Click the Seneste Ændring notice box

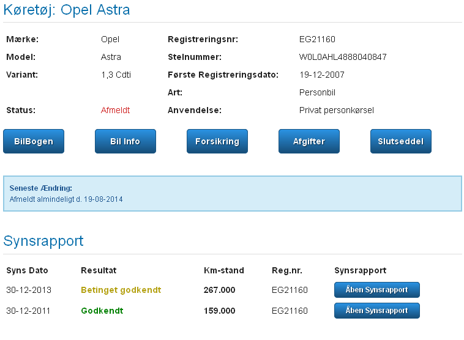pos(232,193)
